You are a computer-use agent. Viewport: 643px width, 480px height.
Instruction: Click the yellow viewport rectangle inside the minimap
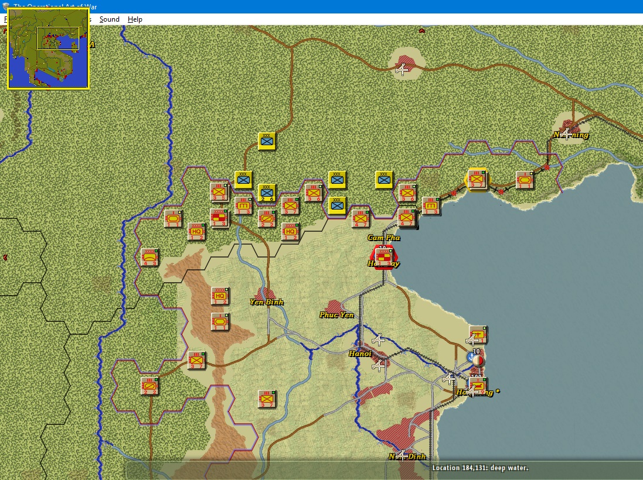(58, 39)
